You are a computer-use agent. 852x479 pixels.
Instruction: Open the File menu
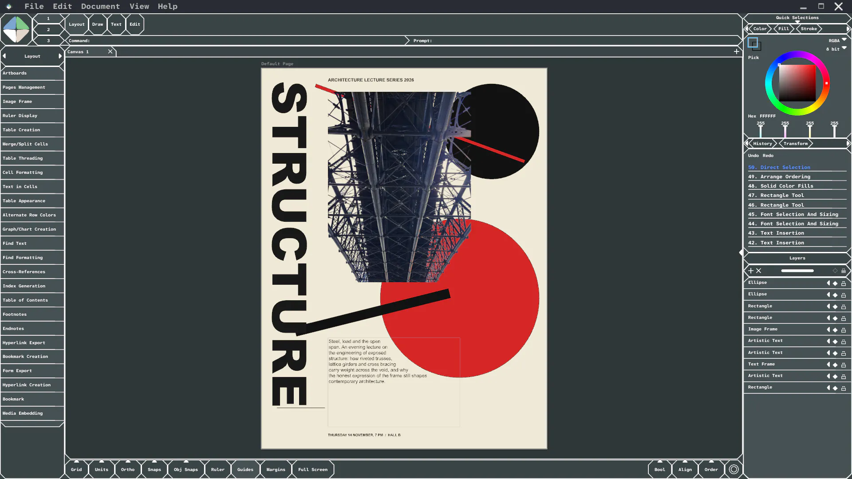click(34, 6)
